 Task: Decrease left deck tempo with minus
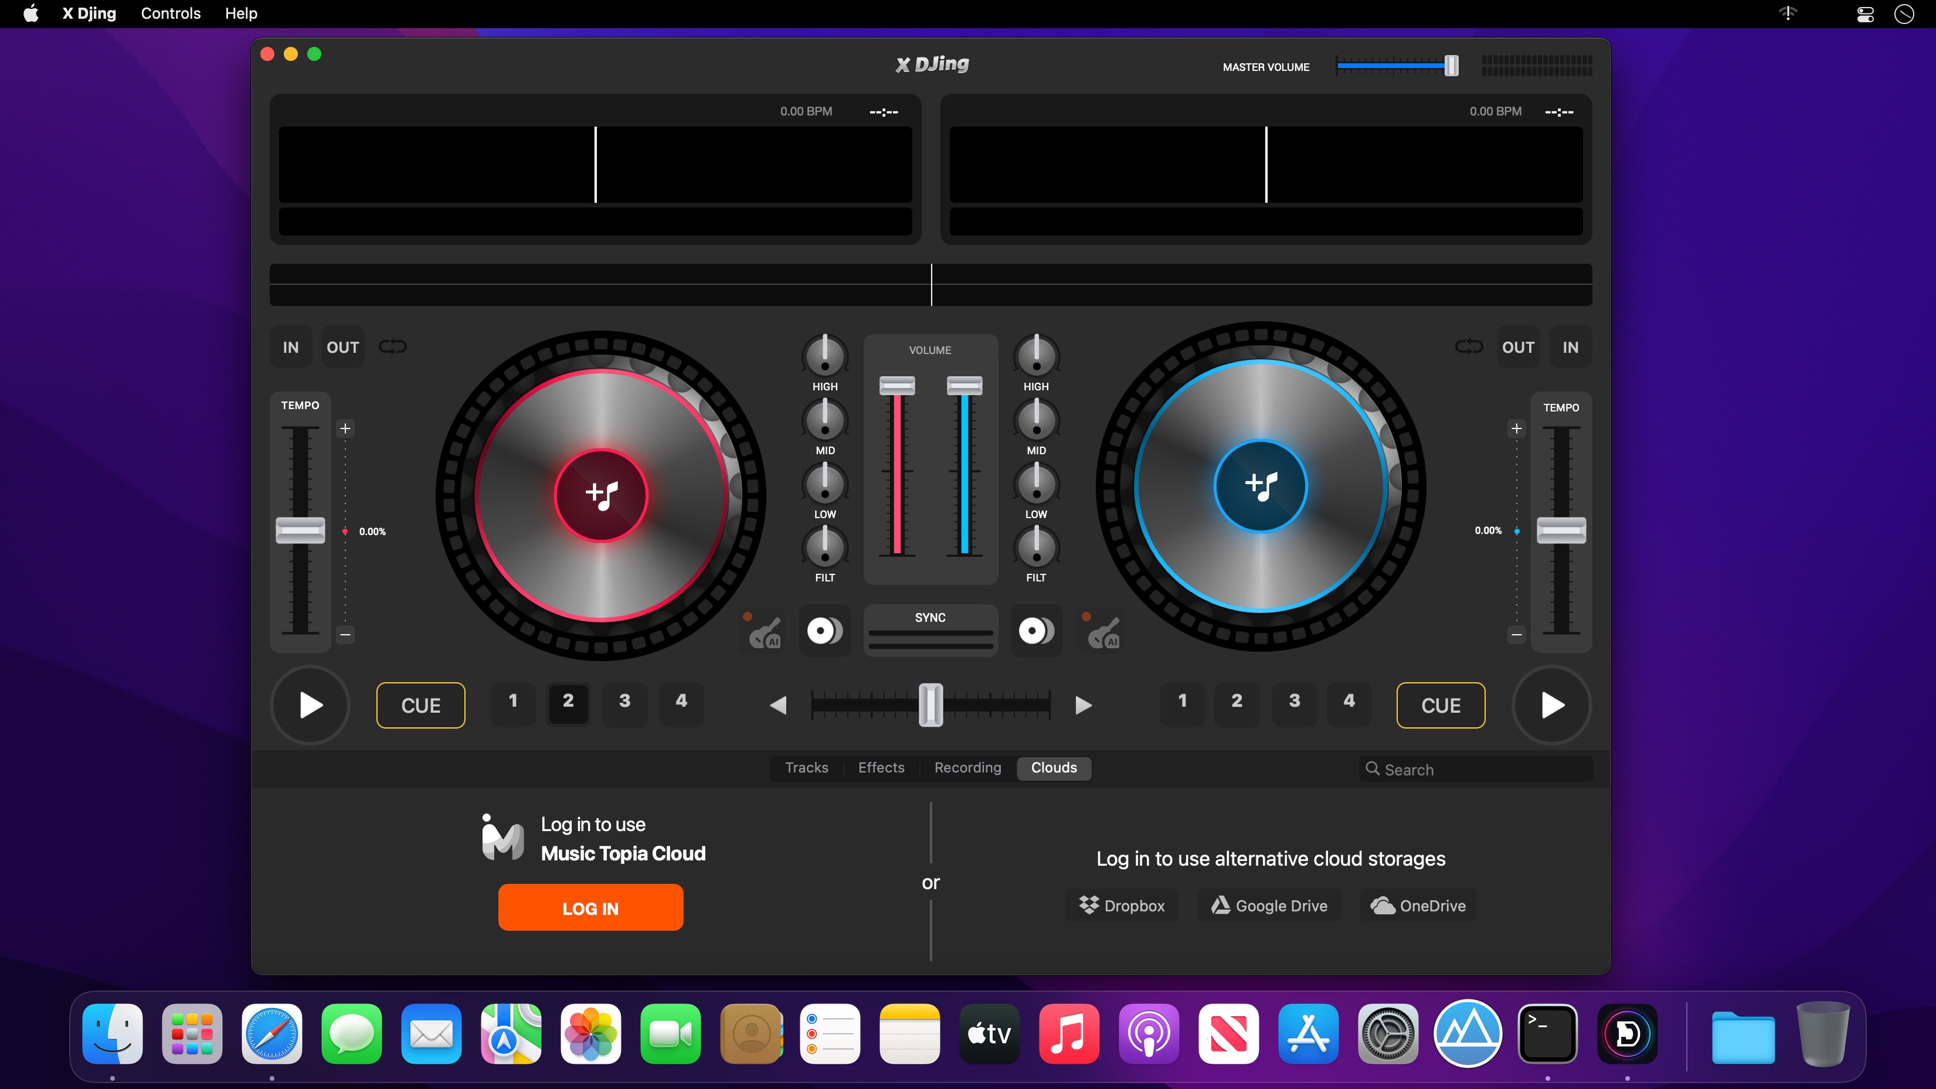pos(345,634)
